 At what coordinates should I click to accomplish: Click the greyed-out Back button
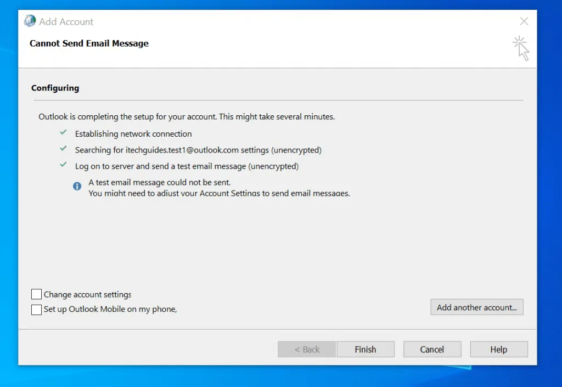pyautogui.click(x=307, y=349)
